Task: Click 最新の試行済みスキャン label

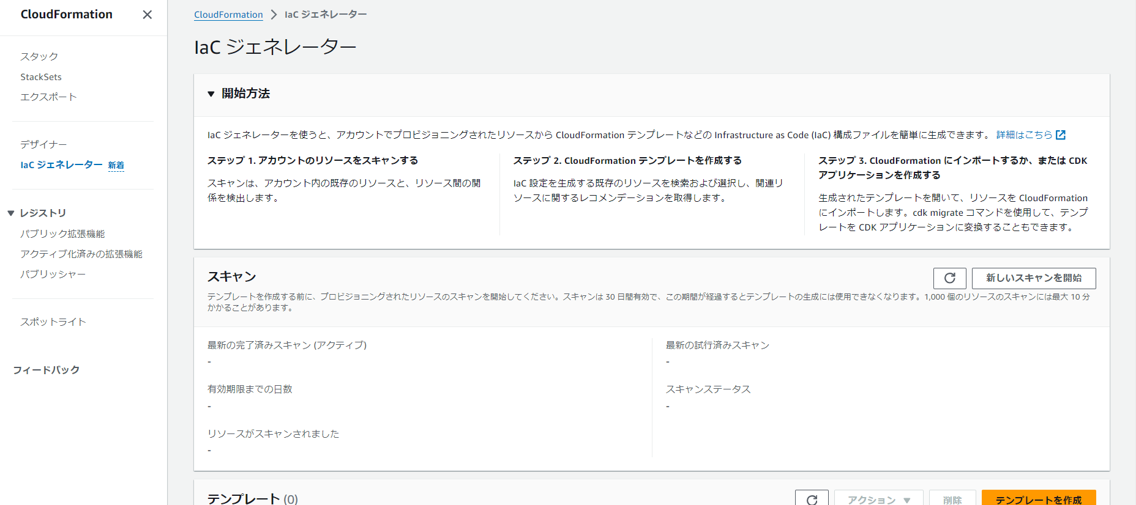Action: pyautogui.click(x=717, y=345)
